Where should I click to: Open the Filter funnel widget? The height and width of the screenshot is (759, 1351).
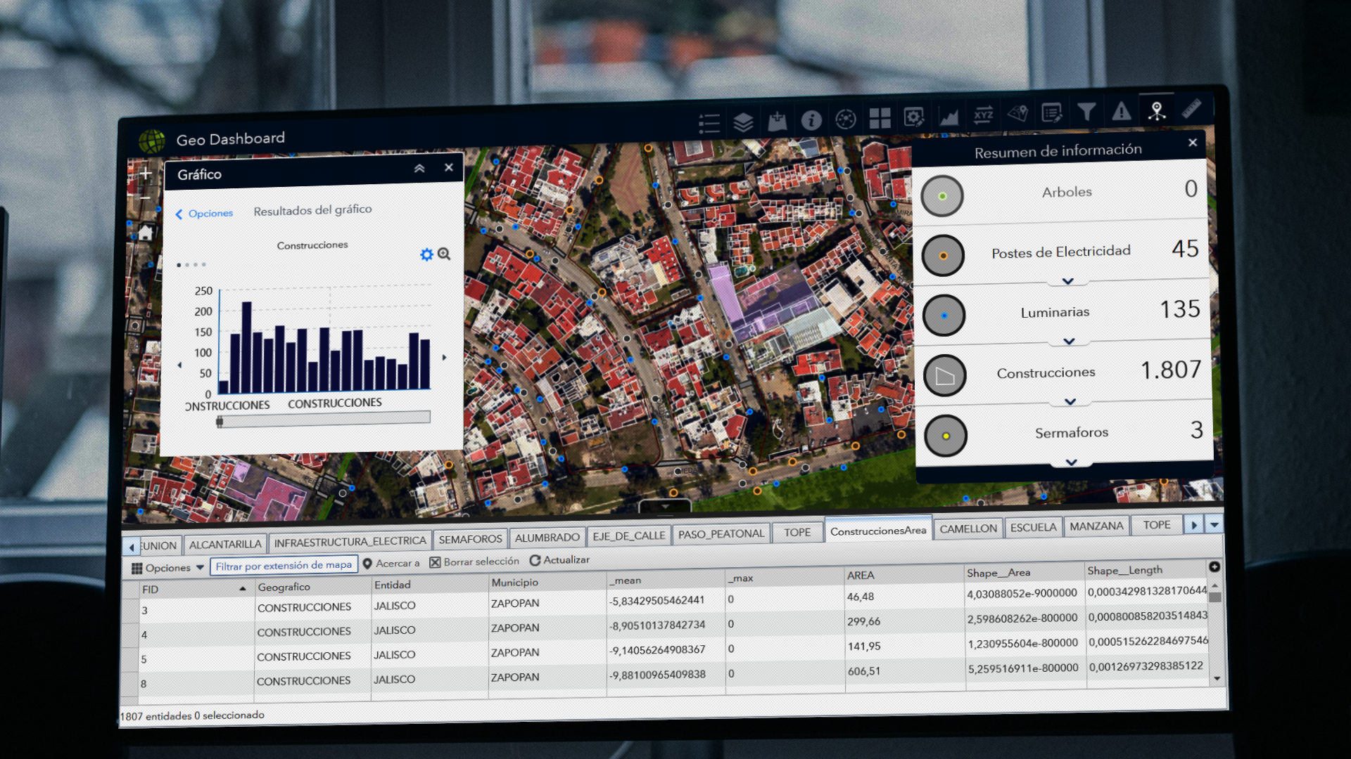(1086, 112)
